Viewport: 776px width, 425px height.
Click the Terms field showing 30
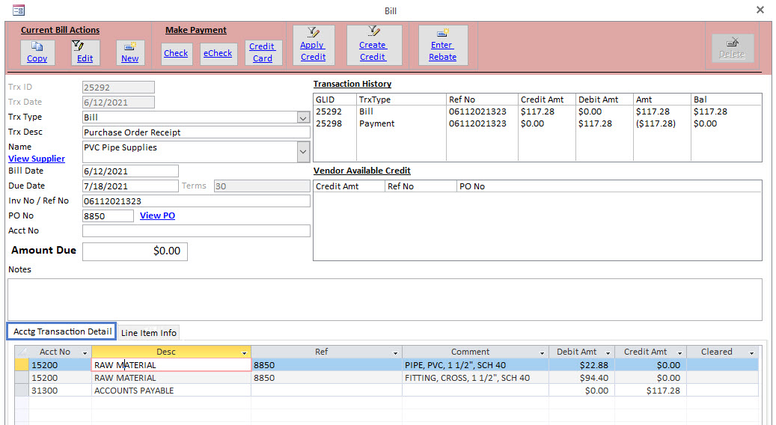(x=262, y=186)
